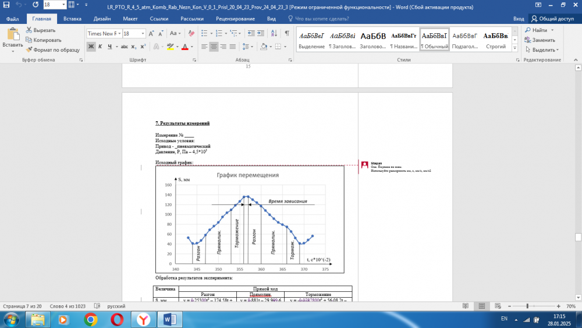Apply subscript formatting
This screenshot has height=328, width=582.
click(x=133, y=47)
